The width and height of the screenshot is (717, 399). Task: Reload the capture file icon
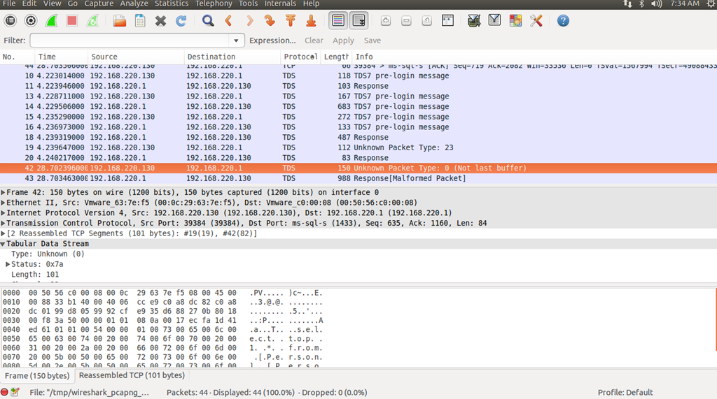tap(181, 21)
